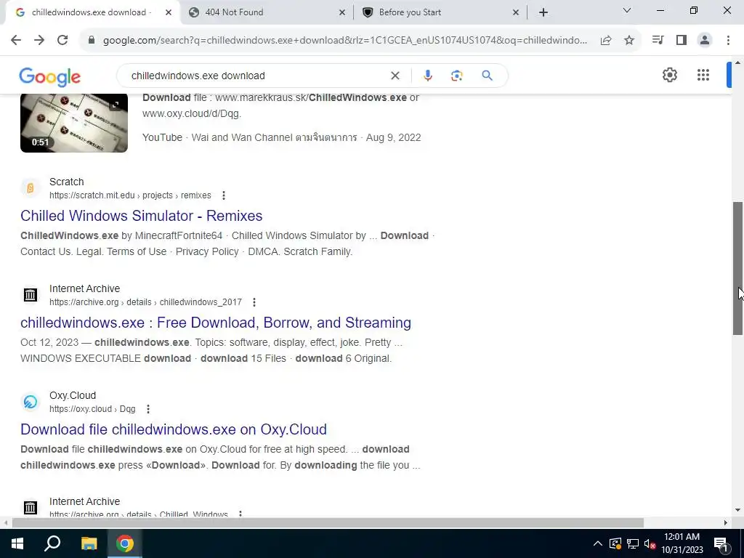The image size is (744, 558).
Task: Reload the current Google search page
Action: point(62,41)
